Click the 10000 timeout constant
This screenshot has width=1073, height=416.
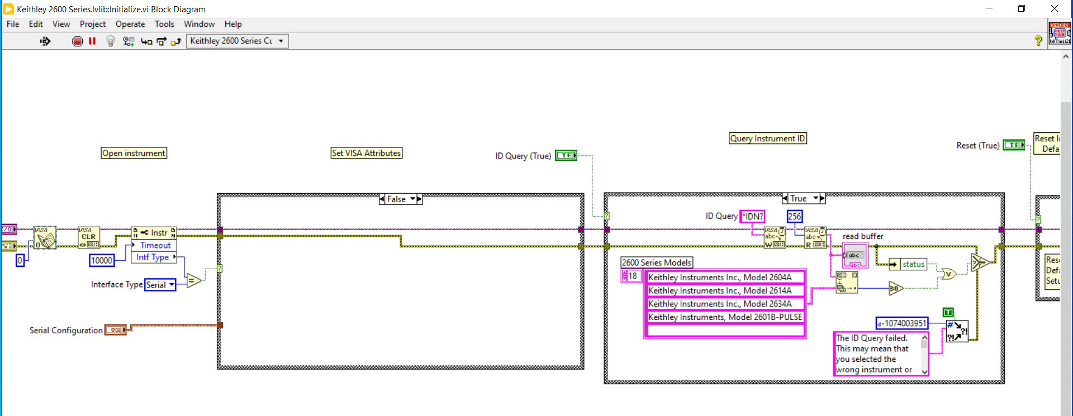pyautogui.click(x=102, y=260)
